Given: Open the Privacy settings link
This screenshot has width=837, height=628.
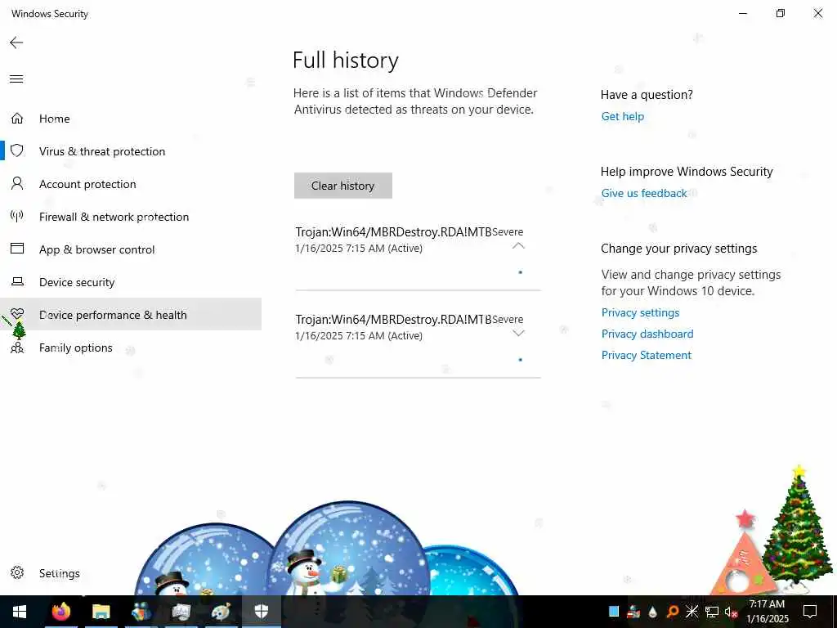Looking at the screenshot, I should pos(640,312).
